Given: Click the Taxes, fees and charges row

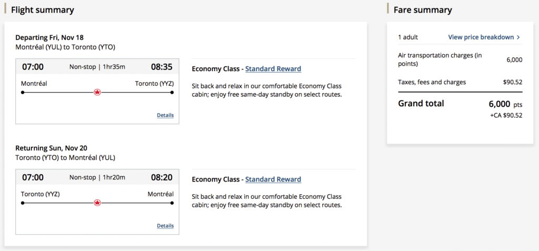Looking at the screenshot, I should (x=432, y=82).
